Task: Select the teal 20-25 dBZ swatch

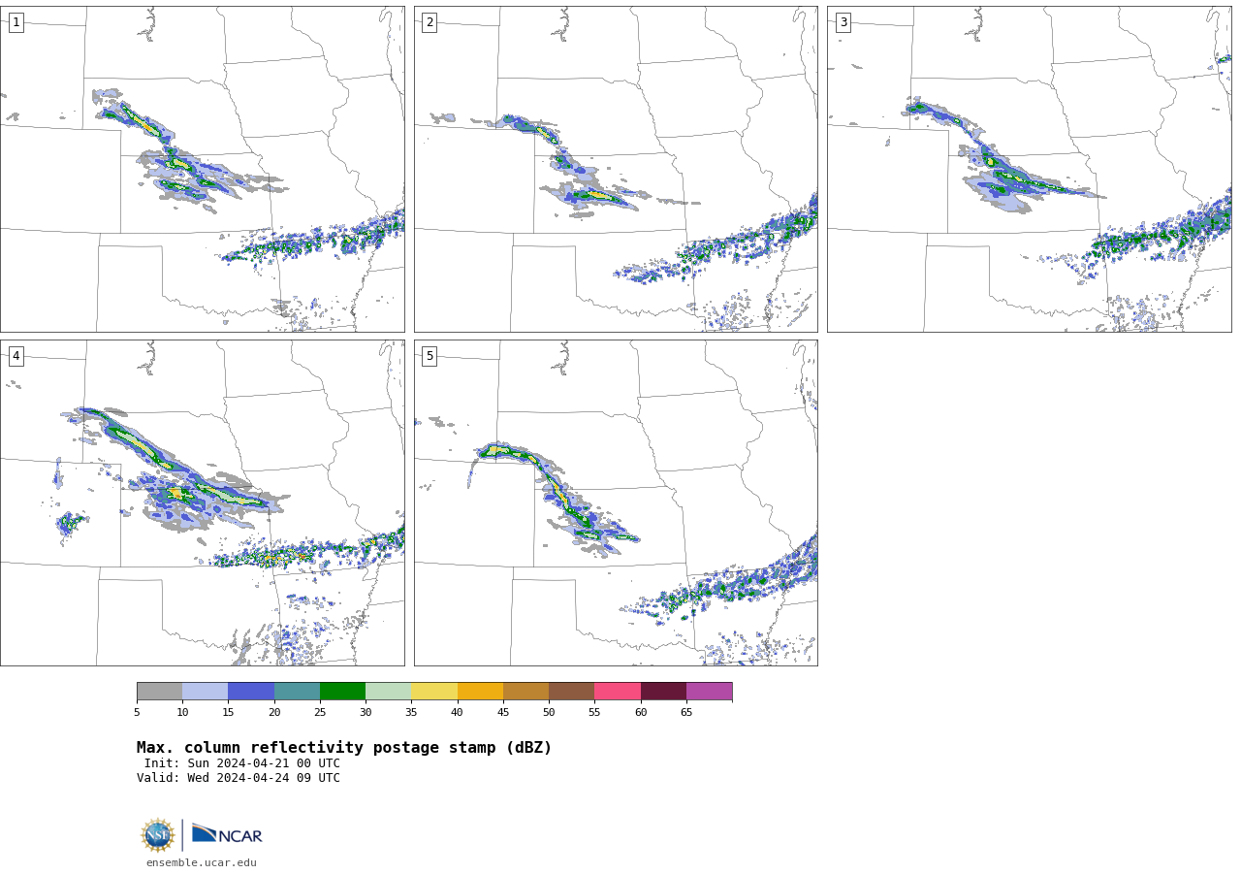Action: point(297,691)
